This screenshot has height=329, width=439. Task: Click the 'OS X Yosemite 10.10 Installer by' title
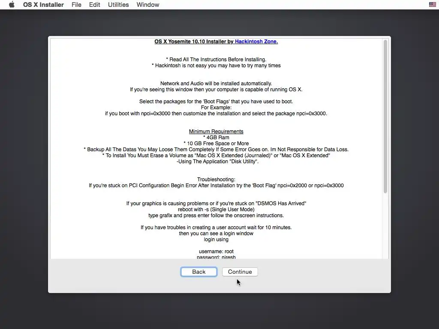(x=194, y=42)
